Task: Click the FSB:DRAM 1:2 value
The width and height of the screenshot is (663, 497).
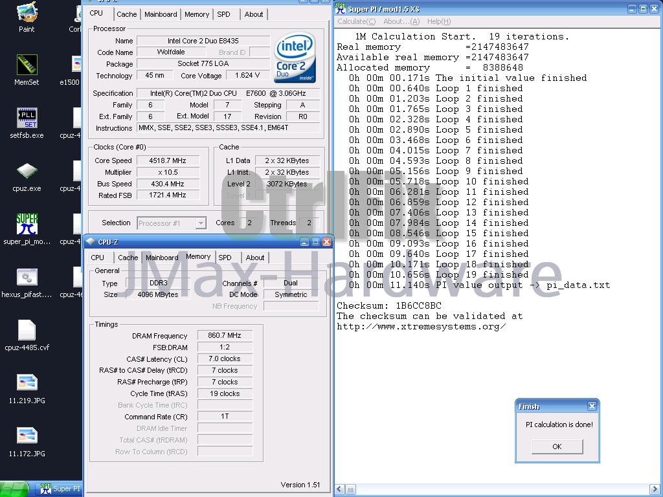Action: (225, 347)
